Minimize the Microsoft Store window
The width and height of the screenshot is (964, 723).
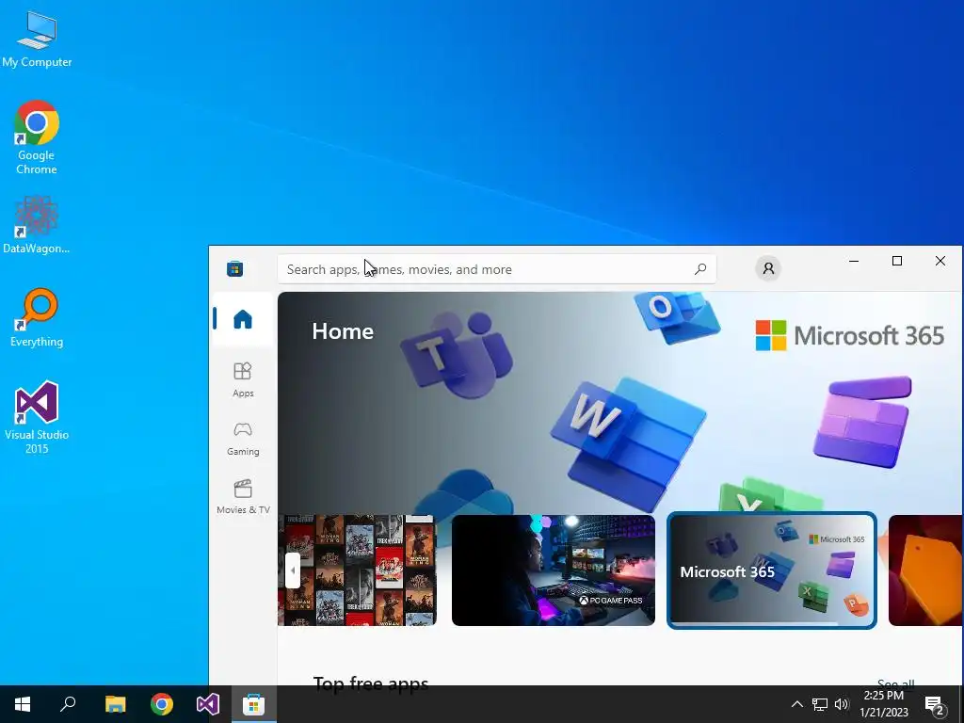pyautogui.click(x=854, y=262)
